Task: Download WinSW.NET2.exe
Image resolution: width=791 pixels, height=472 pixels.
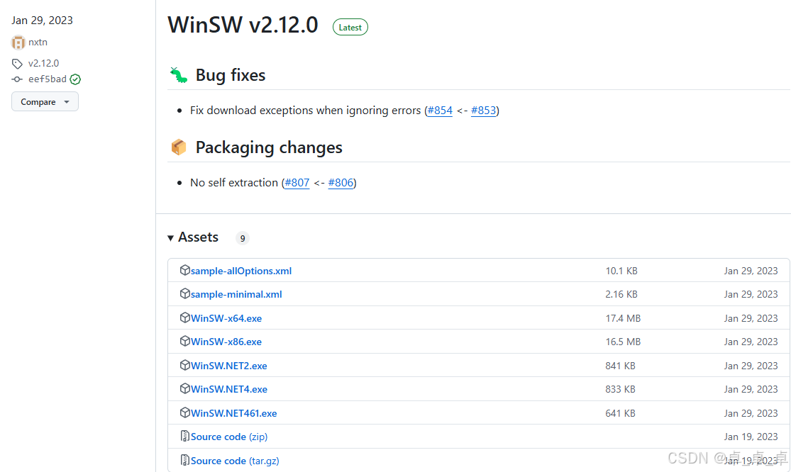Action: click(229, 366)
